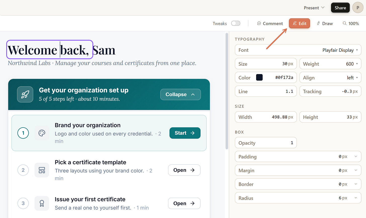The height and width of the screenshot is (218, 366).
Task: Click the award ribbon icon beside Issue your first certificate
Action: pos(42,203)
